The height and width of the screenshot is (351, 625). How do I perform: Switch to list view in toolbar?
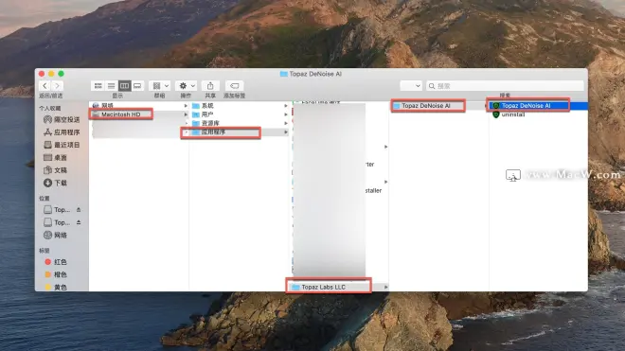point(111,86)
